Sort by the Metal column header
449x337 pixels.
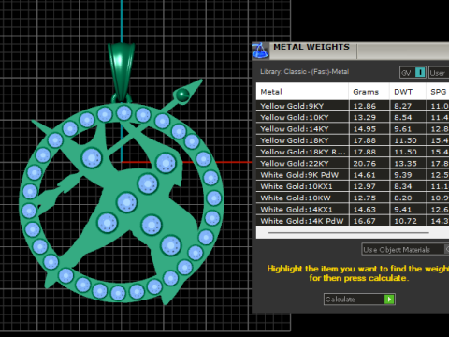click(302, 92)
